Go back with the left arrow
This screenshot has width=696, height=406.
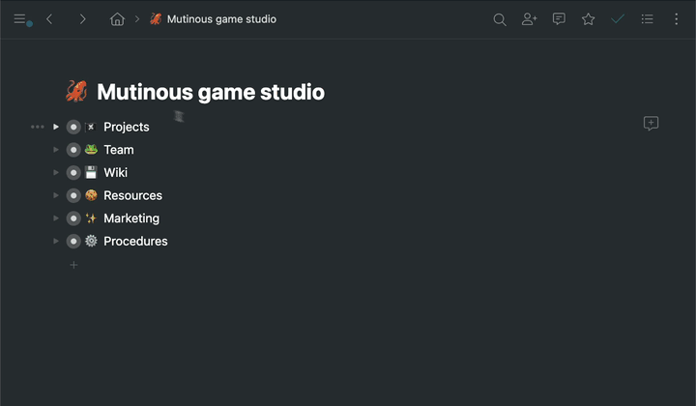click(50, 19)
